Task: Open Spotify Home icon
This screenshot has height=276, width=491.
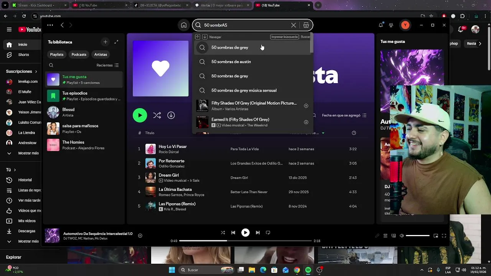Action: (184, 25)
